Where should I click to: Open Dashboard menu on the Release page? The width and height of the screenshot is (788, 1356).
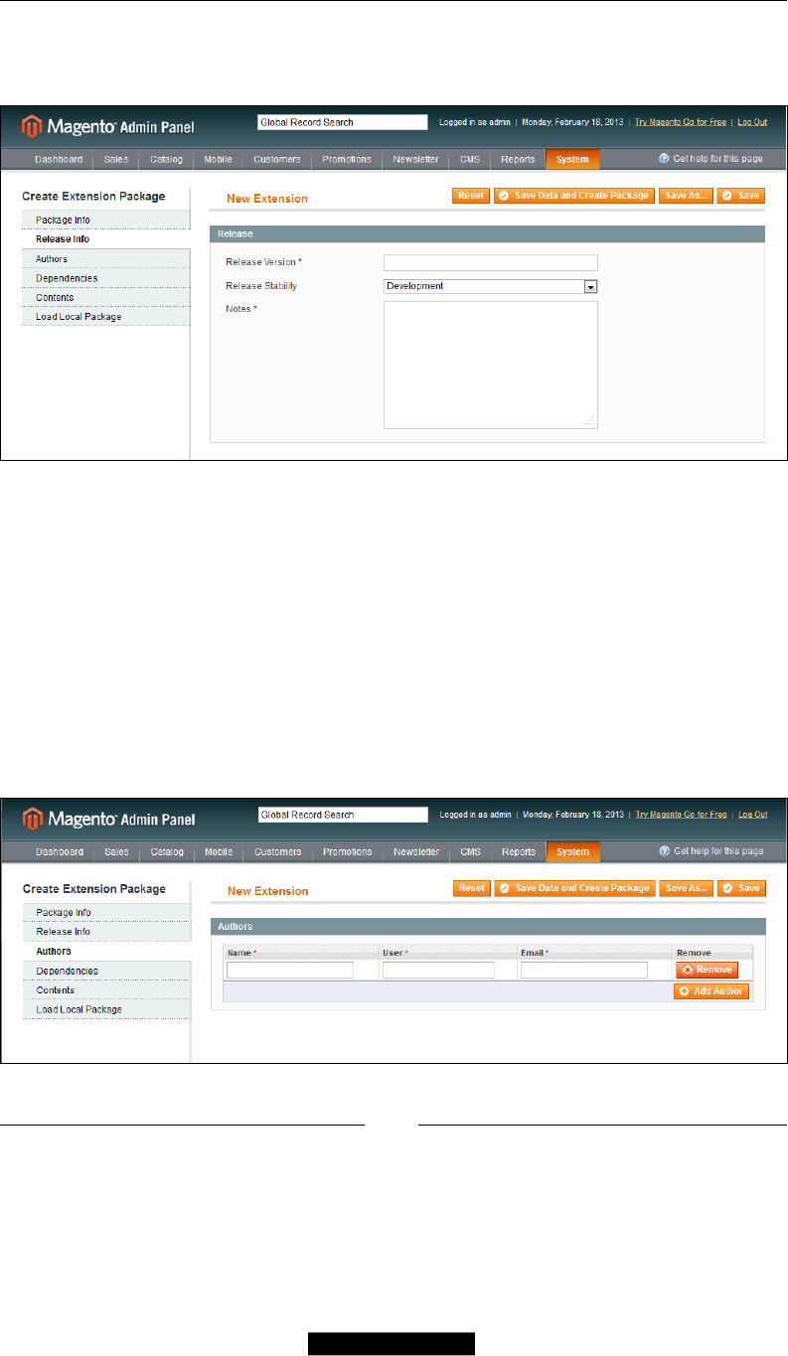click(59, 159)
